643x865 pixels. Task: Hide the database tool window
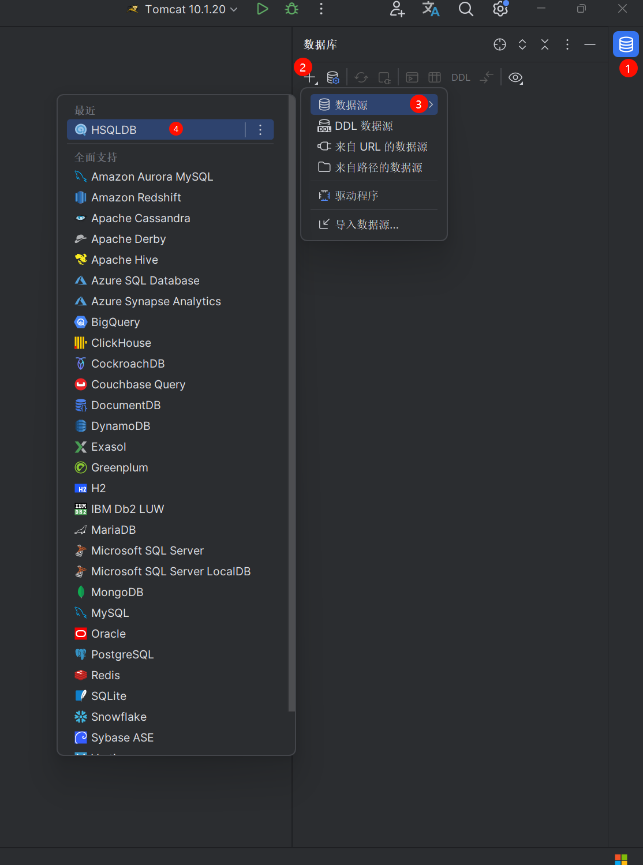[x=590, y=44]
